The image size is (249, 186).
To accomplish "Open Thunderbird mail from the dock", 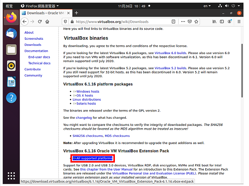I will tap(11, 34).
